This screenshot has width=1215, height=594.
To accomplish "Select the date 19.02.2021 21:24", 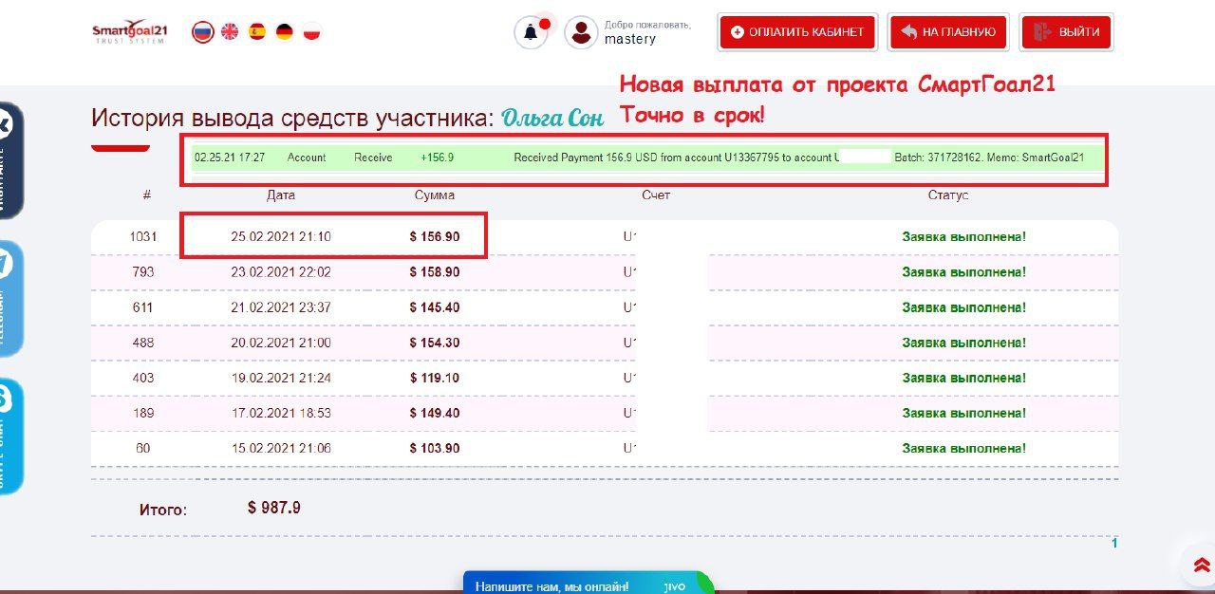I will click(x=281, y=378).
